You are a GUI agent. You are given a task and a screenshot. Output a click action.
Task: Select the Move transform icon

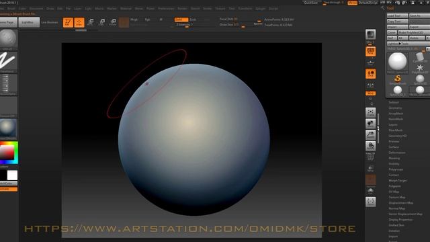[x=91, y=22]
